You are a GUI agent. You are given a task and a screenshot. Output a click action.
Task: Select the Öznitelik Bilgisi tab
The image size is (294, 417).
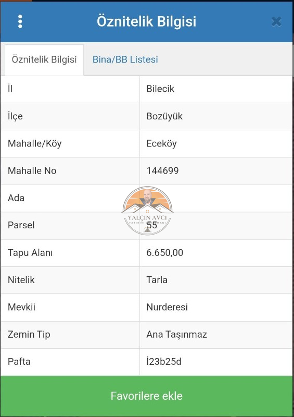coord(44,59)
